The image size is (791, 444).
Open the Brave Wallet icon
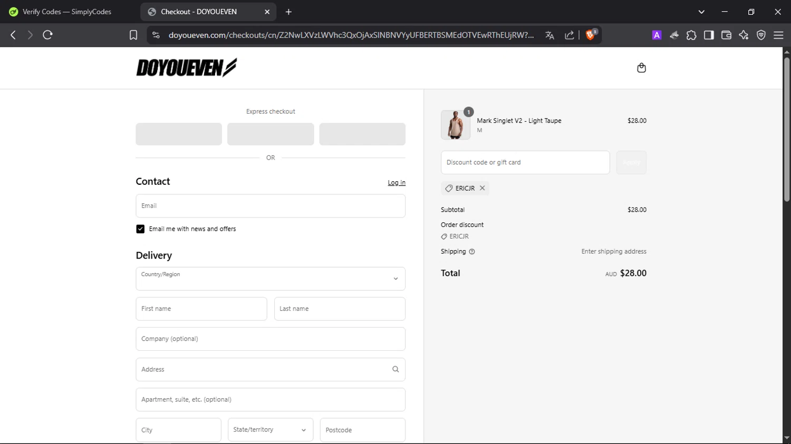click(x=726, y=35)
